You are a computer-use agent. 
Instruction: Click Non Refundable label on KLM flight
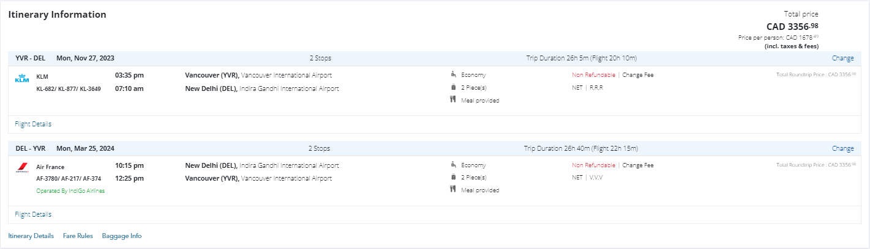(593, 75)
